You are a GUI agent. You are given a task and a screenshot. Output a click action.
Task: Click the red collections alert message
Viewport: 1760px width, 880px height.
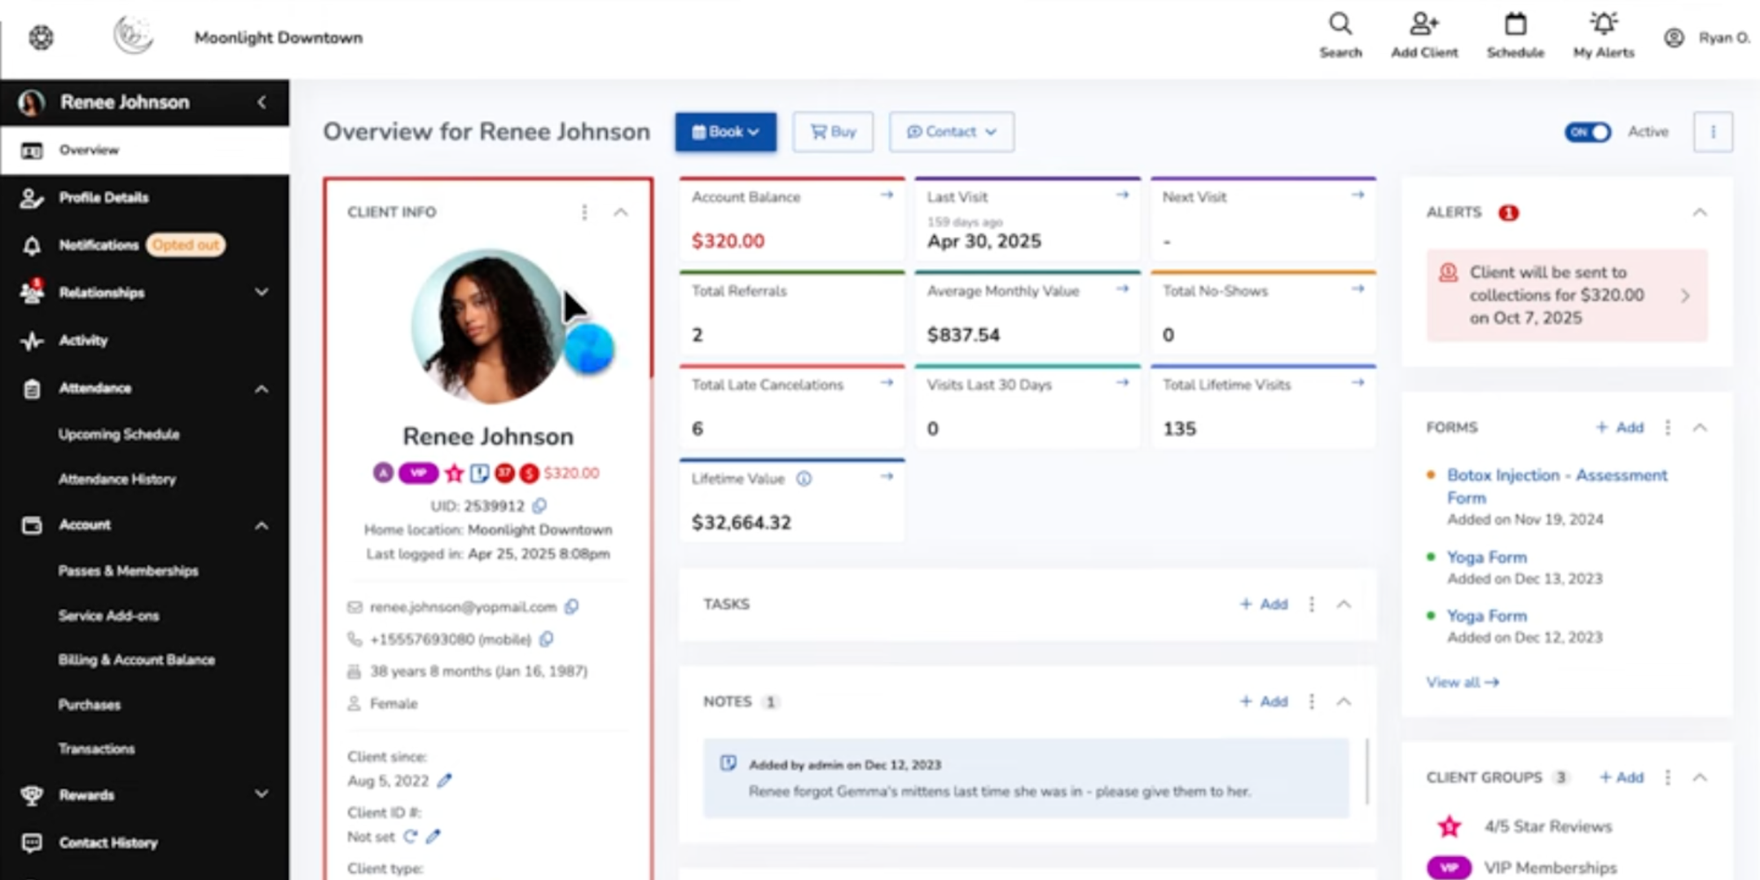[x=1558, y=295]
